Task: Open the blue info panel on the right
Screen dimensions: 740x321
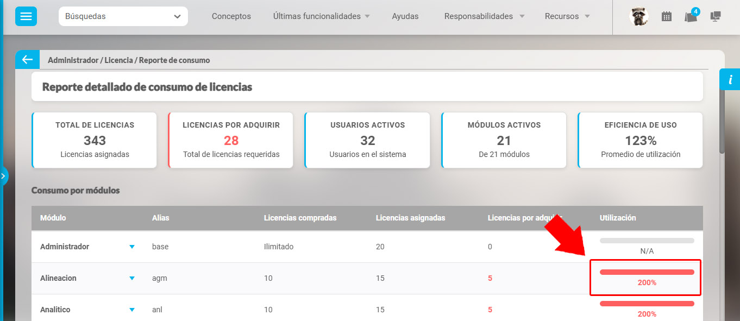Action: coord(731,79)
